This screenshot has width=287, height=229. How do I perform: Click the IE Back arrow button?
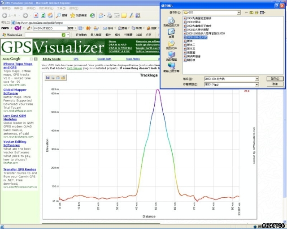tap(4, 16)
